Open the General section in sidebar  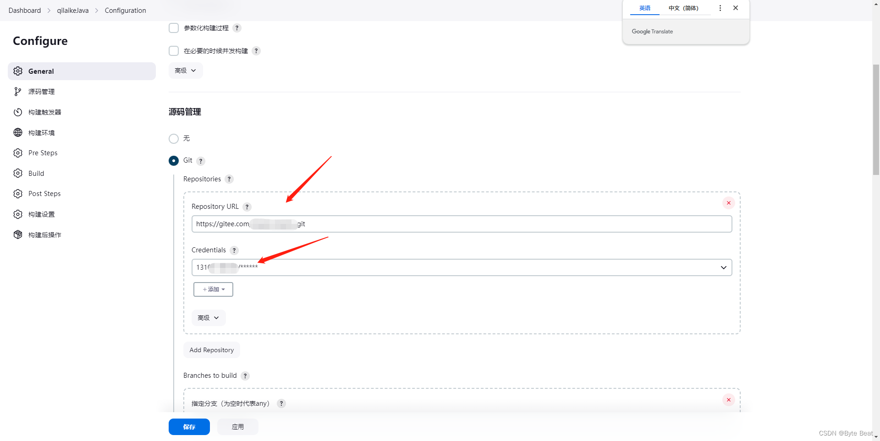click(82, 71)
